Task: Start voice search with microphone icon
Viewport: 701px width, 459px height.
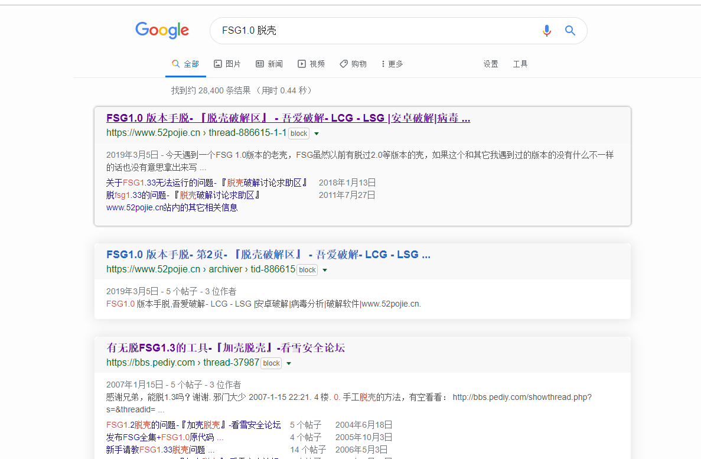Action: point(546,30)
